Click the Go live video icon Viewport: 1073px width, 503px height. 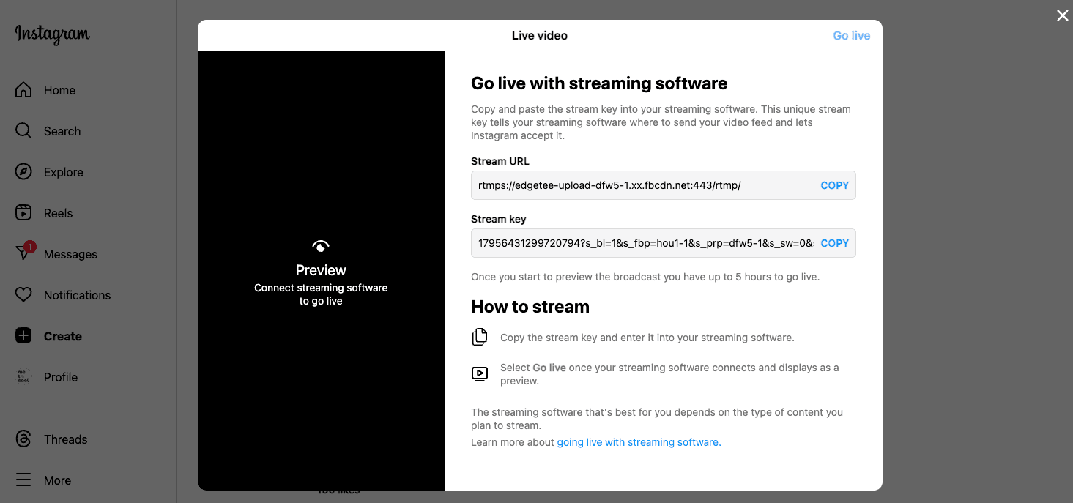[480, 373]
